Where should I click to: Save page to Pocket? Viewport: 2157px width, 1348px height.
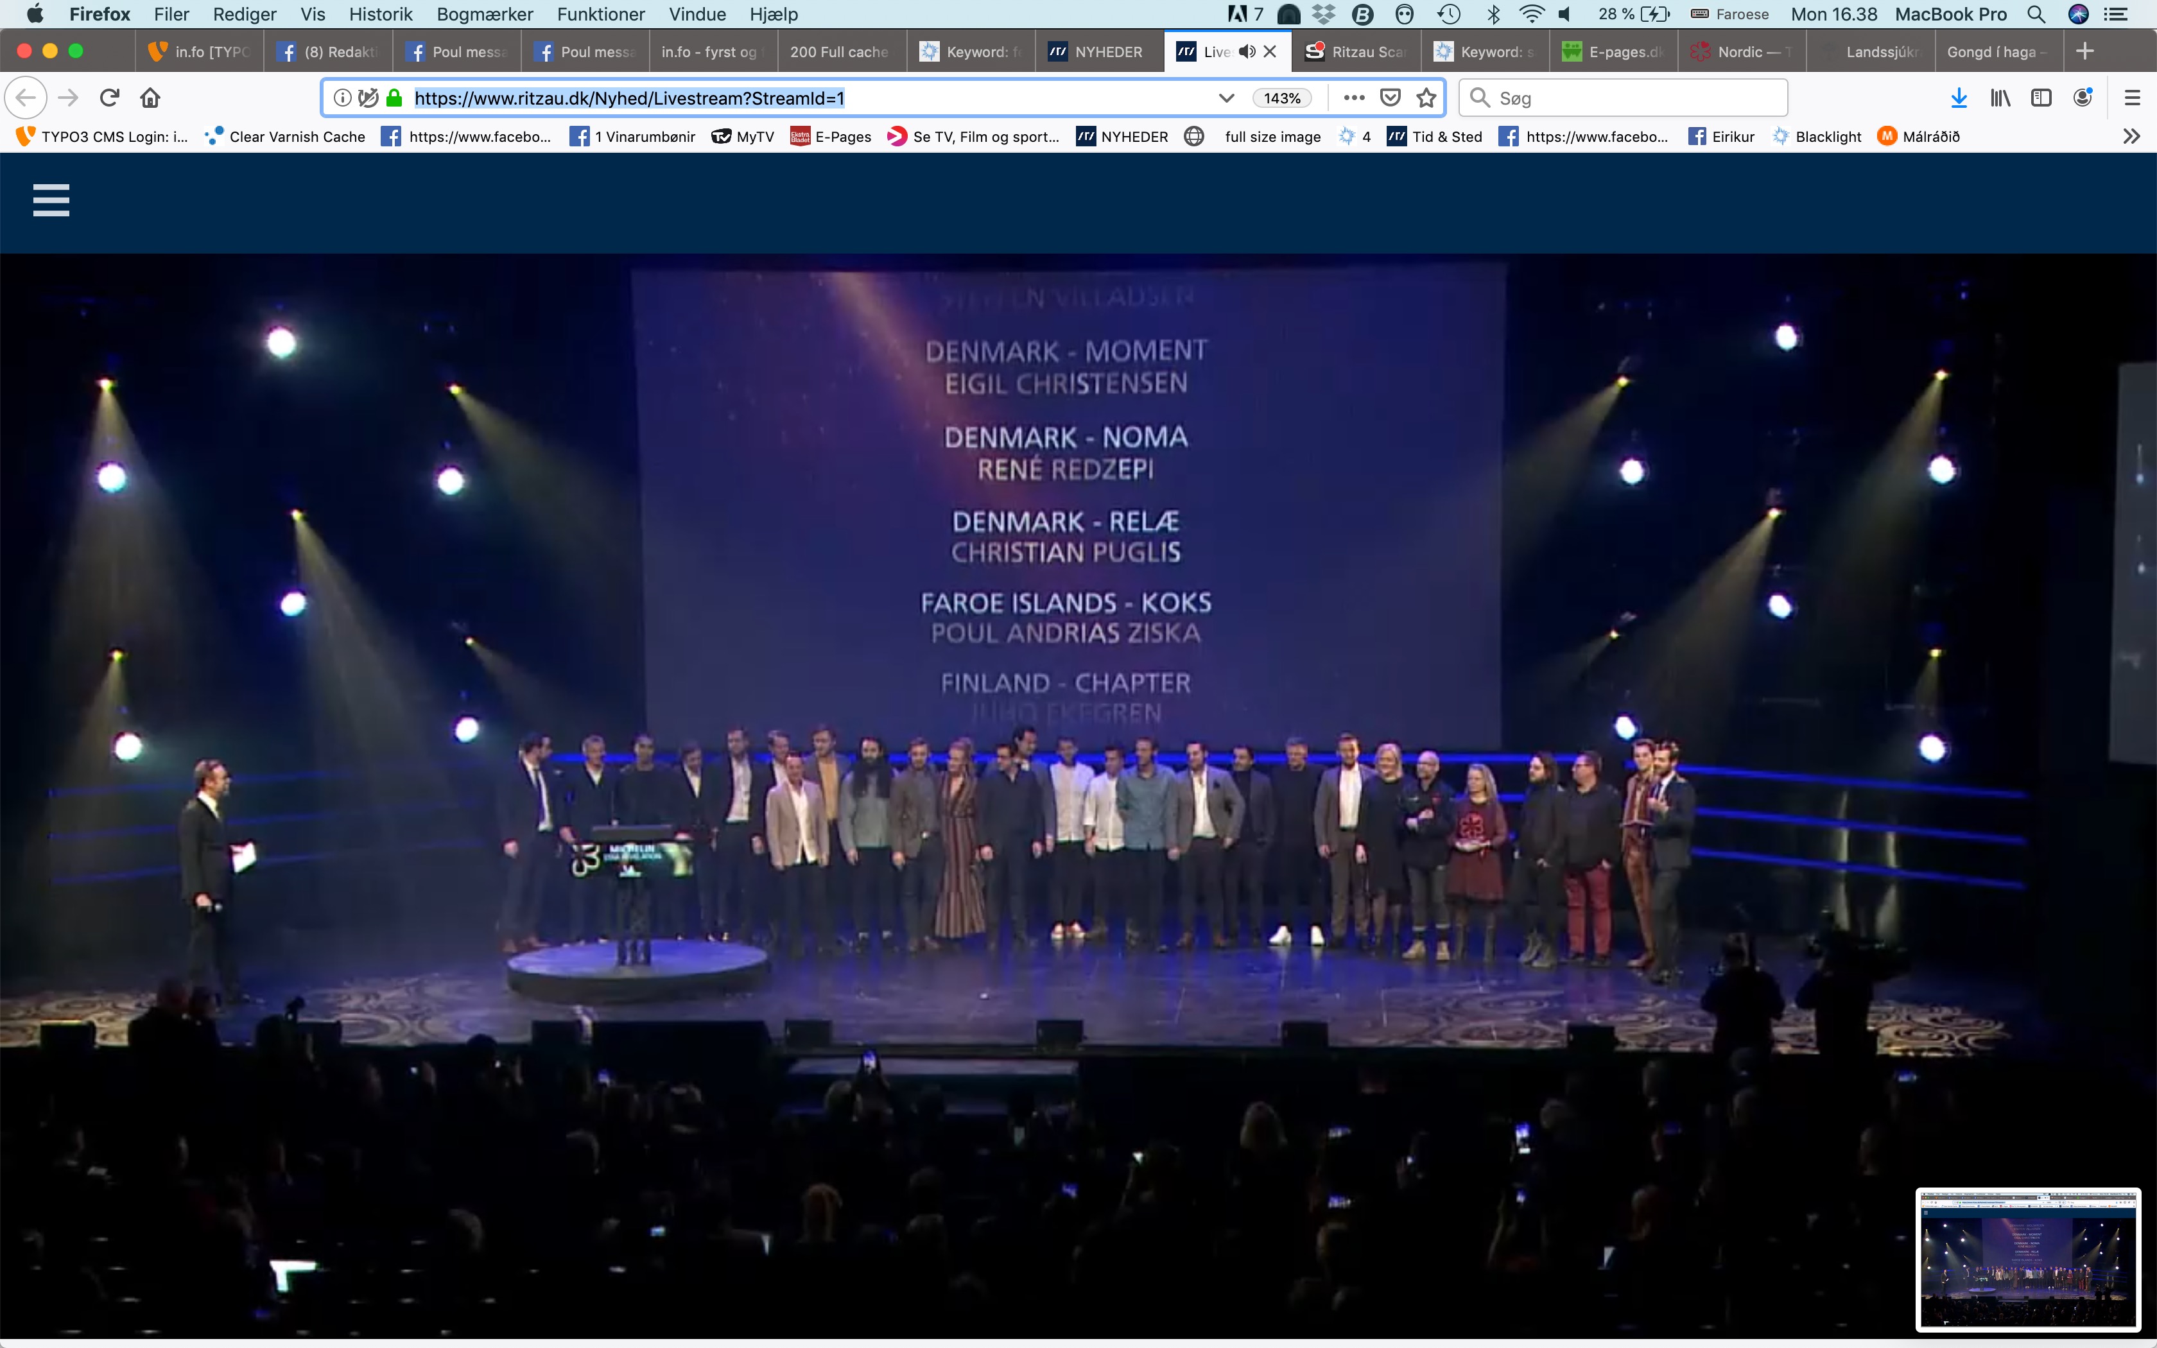[x=1390, y=98]
